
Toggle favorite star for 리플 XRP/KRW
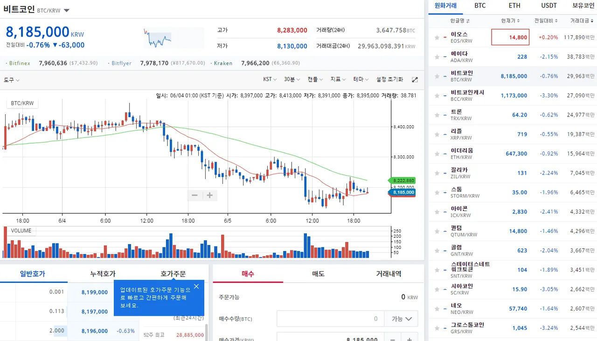[437, 134]
